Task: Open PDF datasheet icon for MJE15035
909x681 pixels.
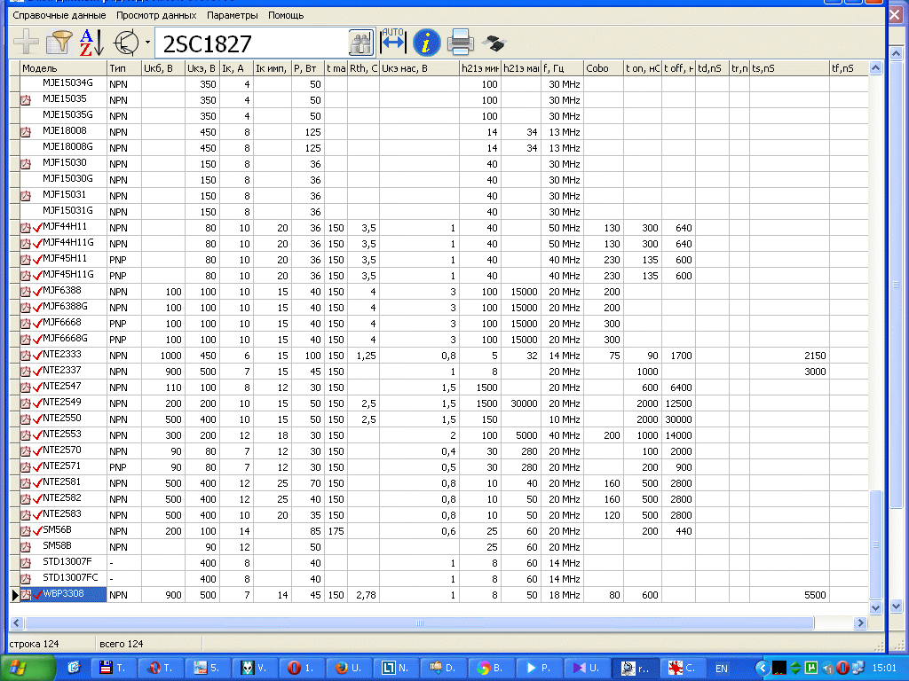Action: pos(26,100)
